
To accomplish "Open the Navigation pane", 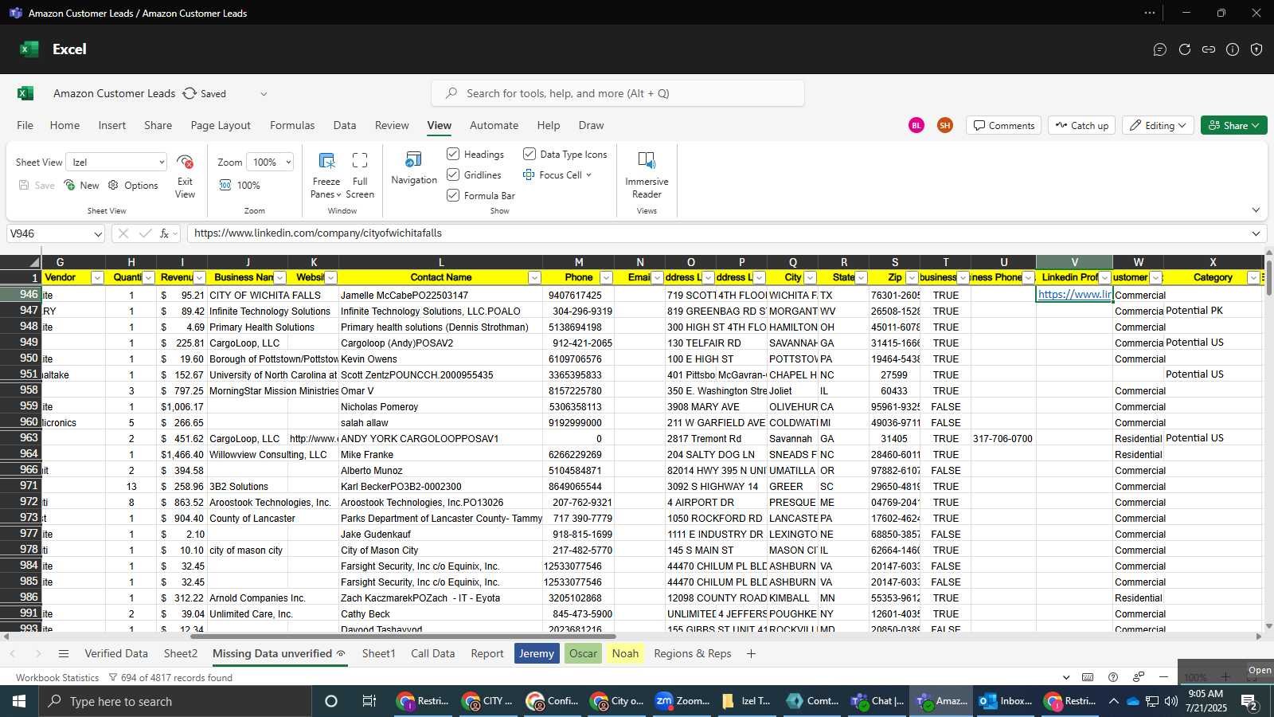I will click(414, 168).
